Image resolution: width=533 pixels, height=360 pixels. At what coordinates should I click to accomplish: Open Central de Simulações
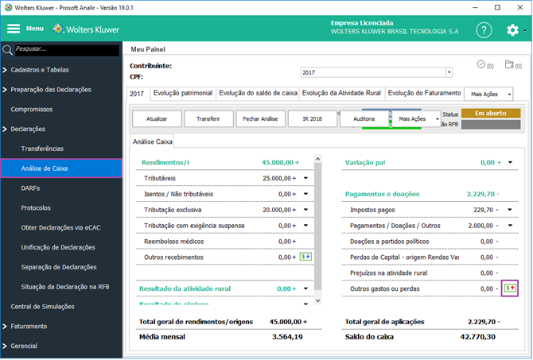42,306
